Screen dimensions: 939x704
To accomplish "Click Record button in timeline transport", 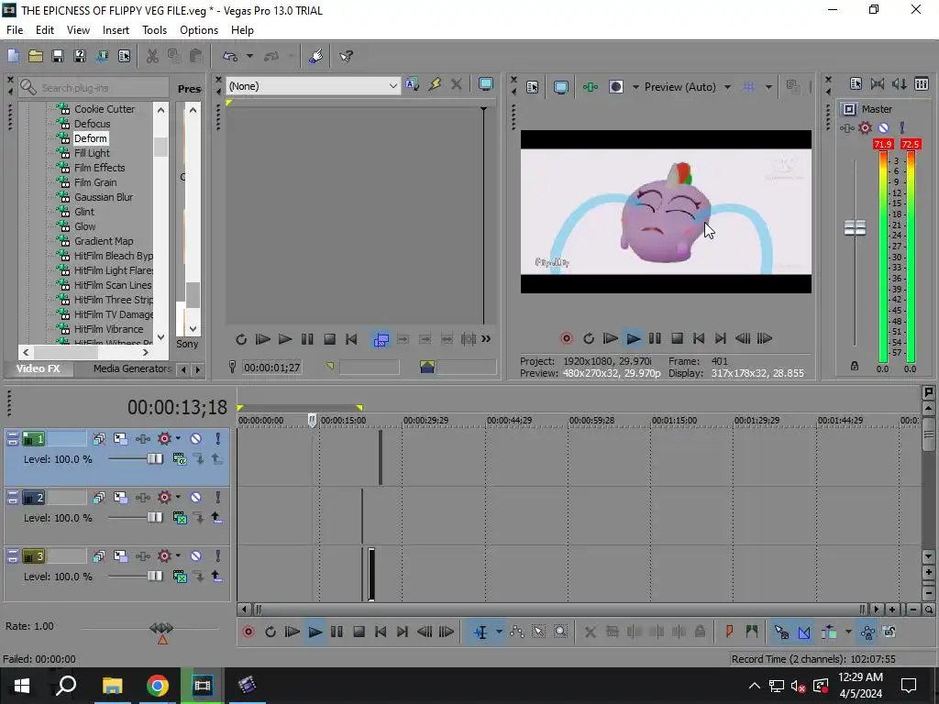I will 248,632.
